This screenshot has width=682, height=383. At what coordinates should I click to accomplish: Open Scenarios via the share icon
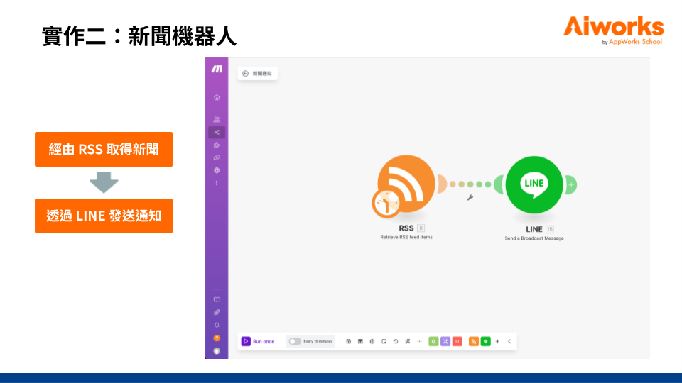tap(217, 132)
